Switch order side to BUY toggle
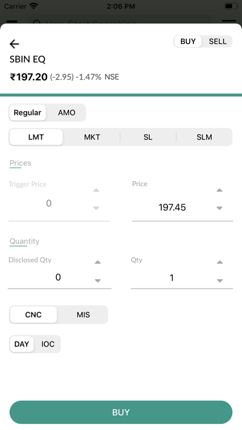The height and width of the screenshot is (430, 242). [x=188, y=41]
